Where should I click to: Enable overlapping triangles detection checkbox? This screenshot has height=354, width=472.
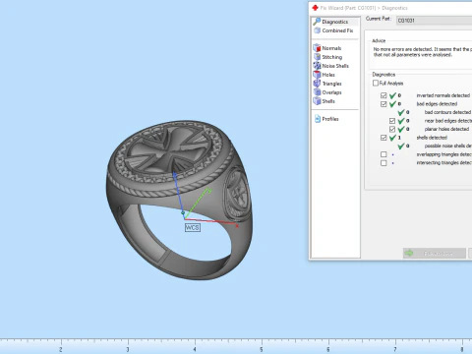[x=383, y=154]
